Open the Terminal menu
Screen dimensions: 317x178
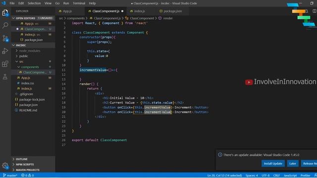click(79, 3)
